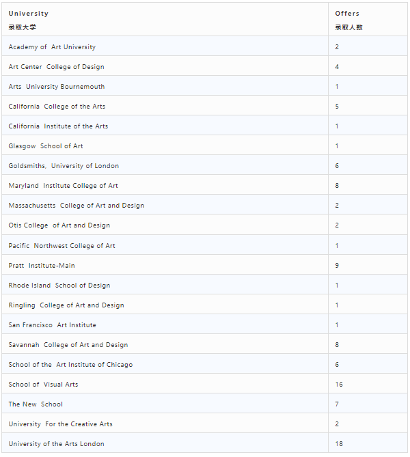Select offers value 5 for California College of the Arts

tap(337, 107)
